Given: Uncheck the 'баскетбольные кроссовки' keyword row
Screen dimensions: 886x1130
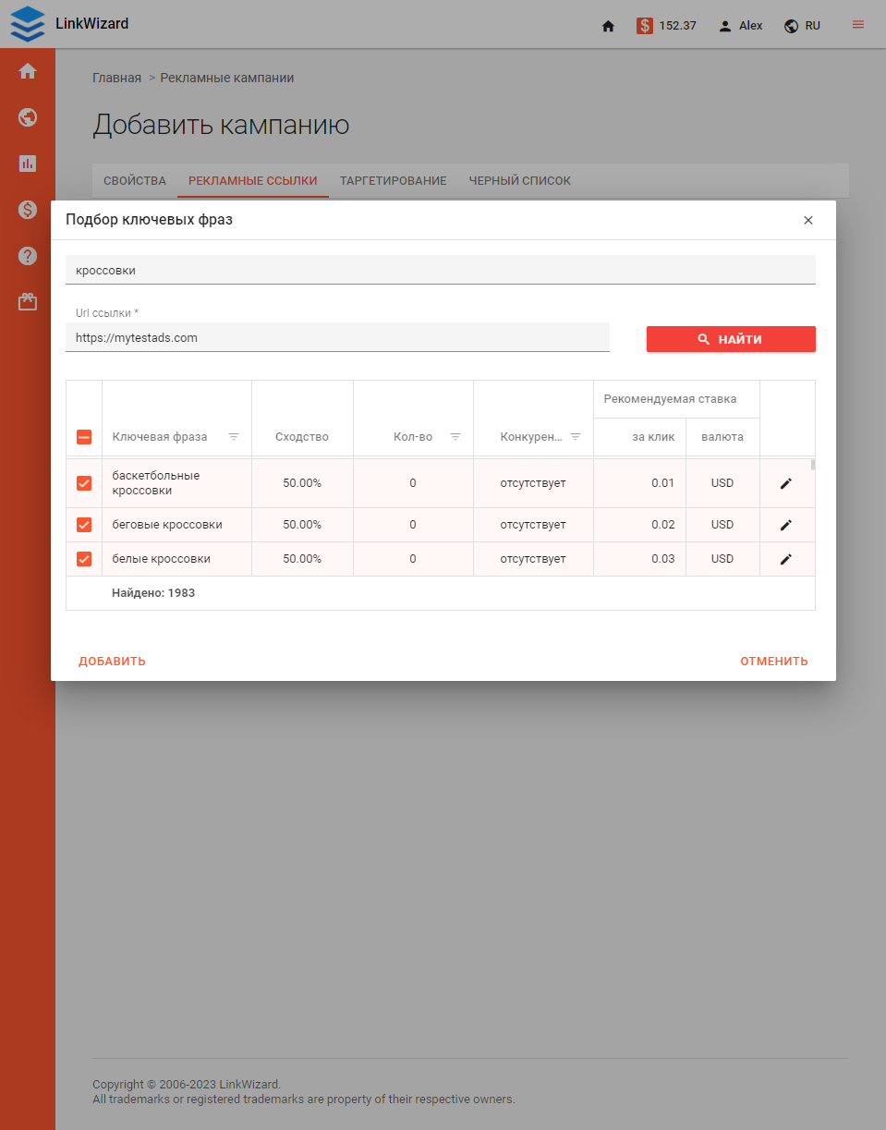Looking at the screenshot, I should coord(83,482).
